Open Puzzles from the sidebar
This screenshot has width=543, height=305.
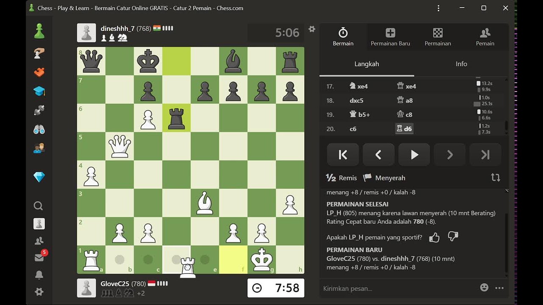click(x=39, y=72)
